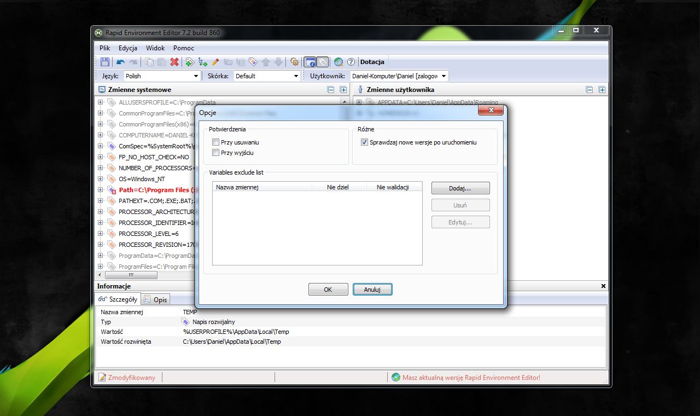Click the Move up arrow icon
This screenshot has width=700, height=416.
coord(266,62)
